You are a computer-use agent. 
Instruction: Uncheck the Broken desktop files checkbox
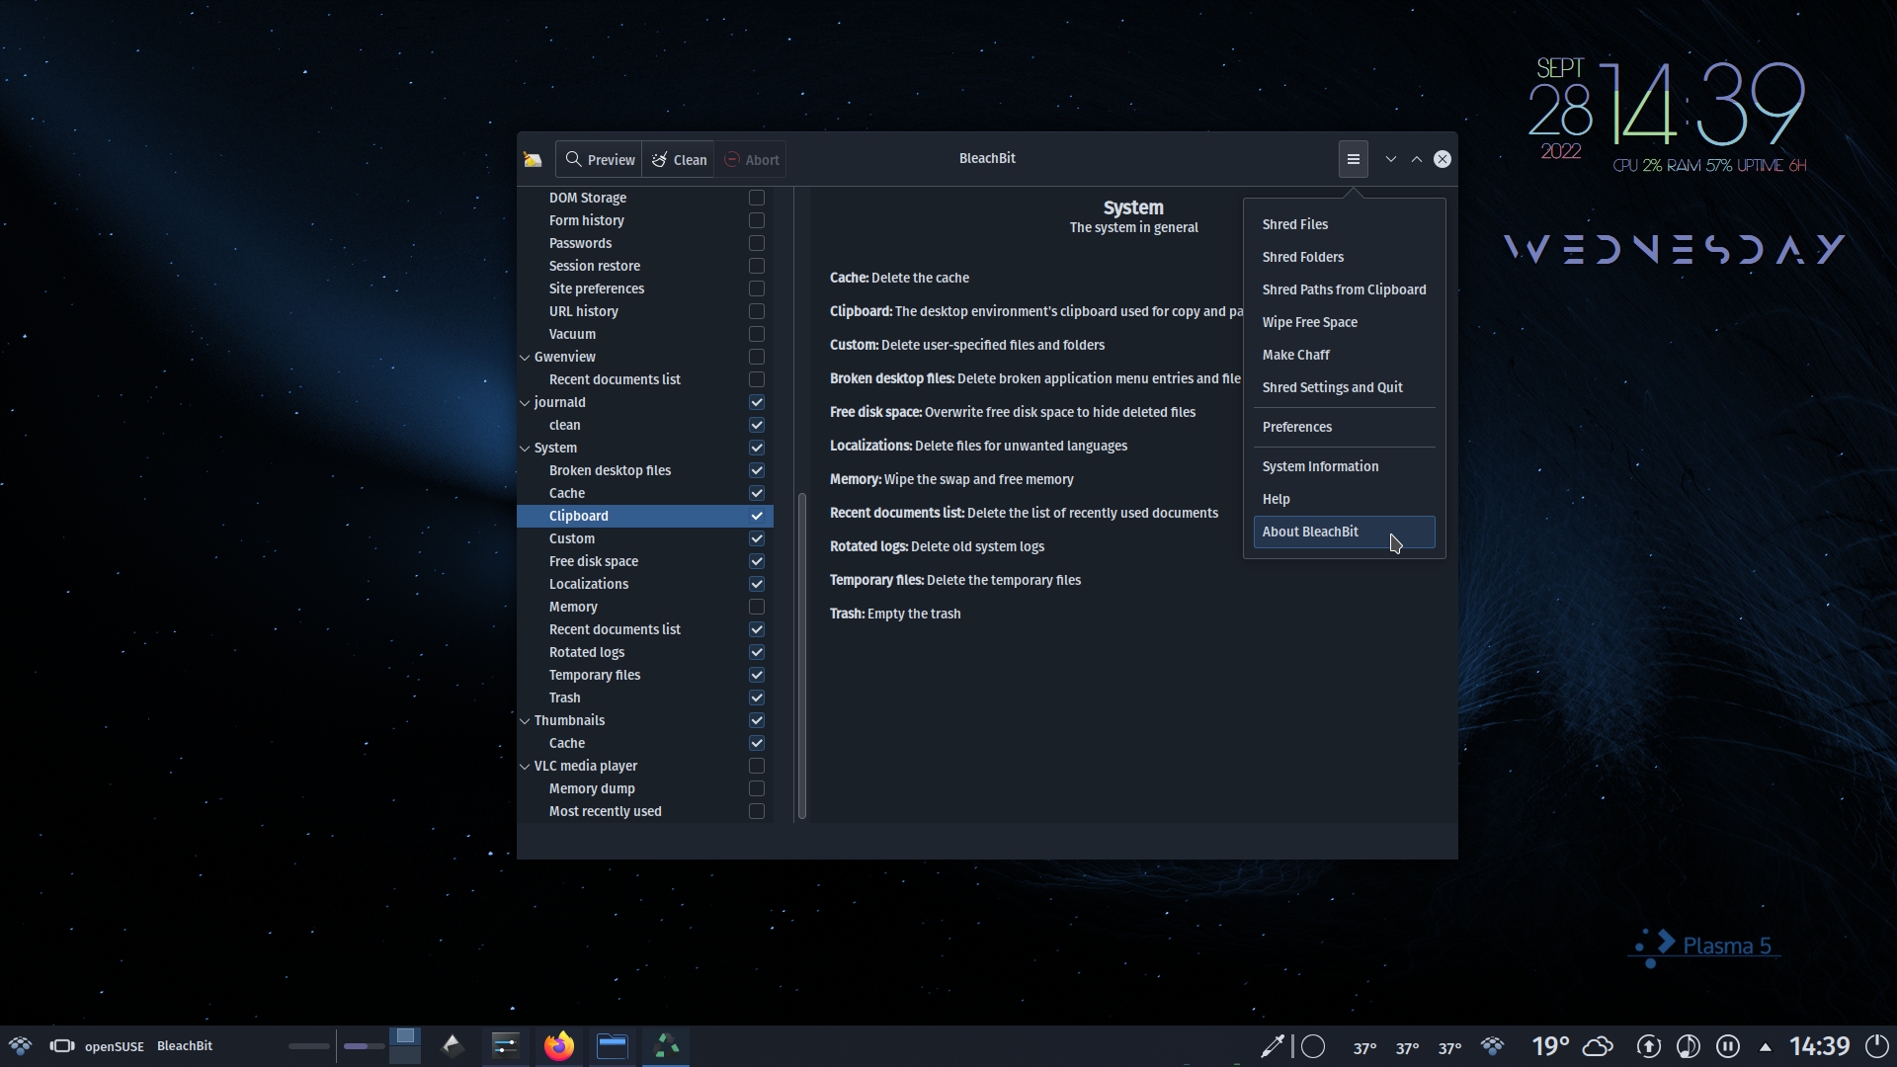757,470
